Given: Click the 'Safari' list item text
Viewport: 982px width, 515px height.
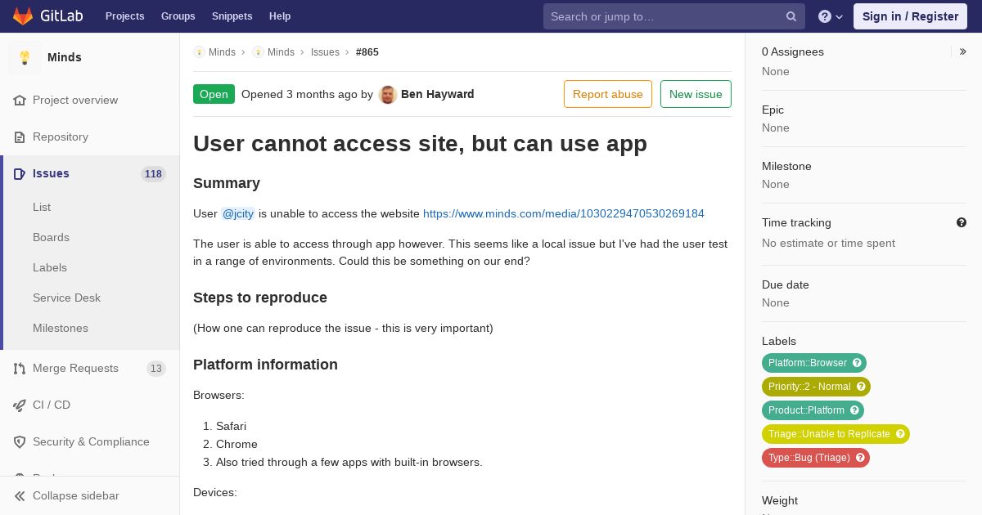Looking at the screenshot, I should point(231,426).
